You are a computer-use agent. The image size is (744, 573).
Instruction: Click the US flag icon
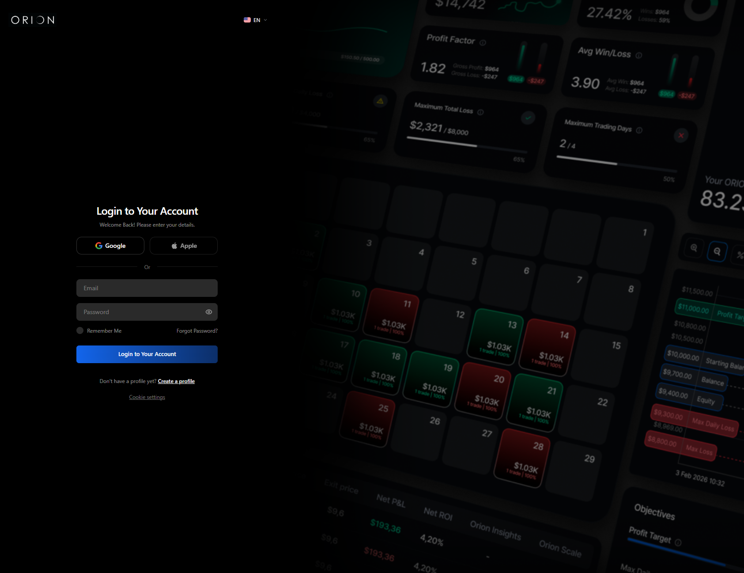click(247, 20)
